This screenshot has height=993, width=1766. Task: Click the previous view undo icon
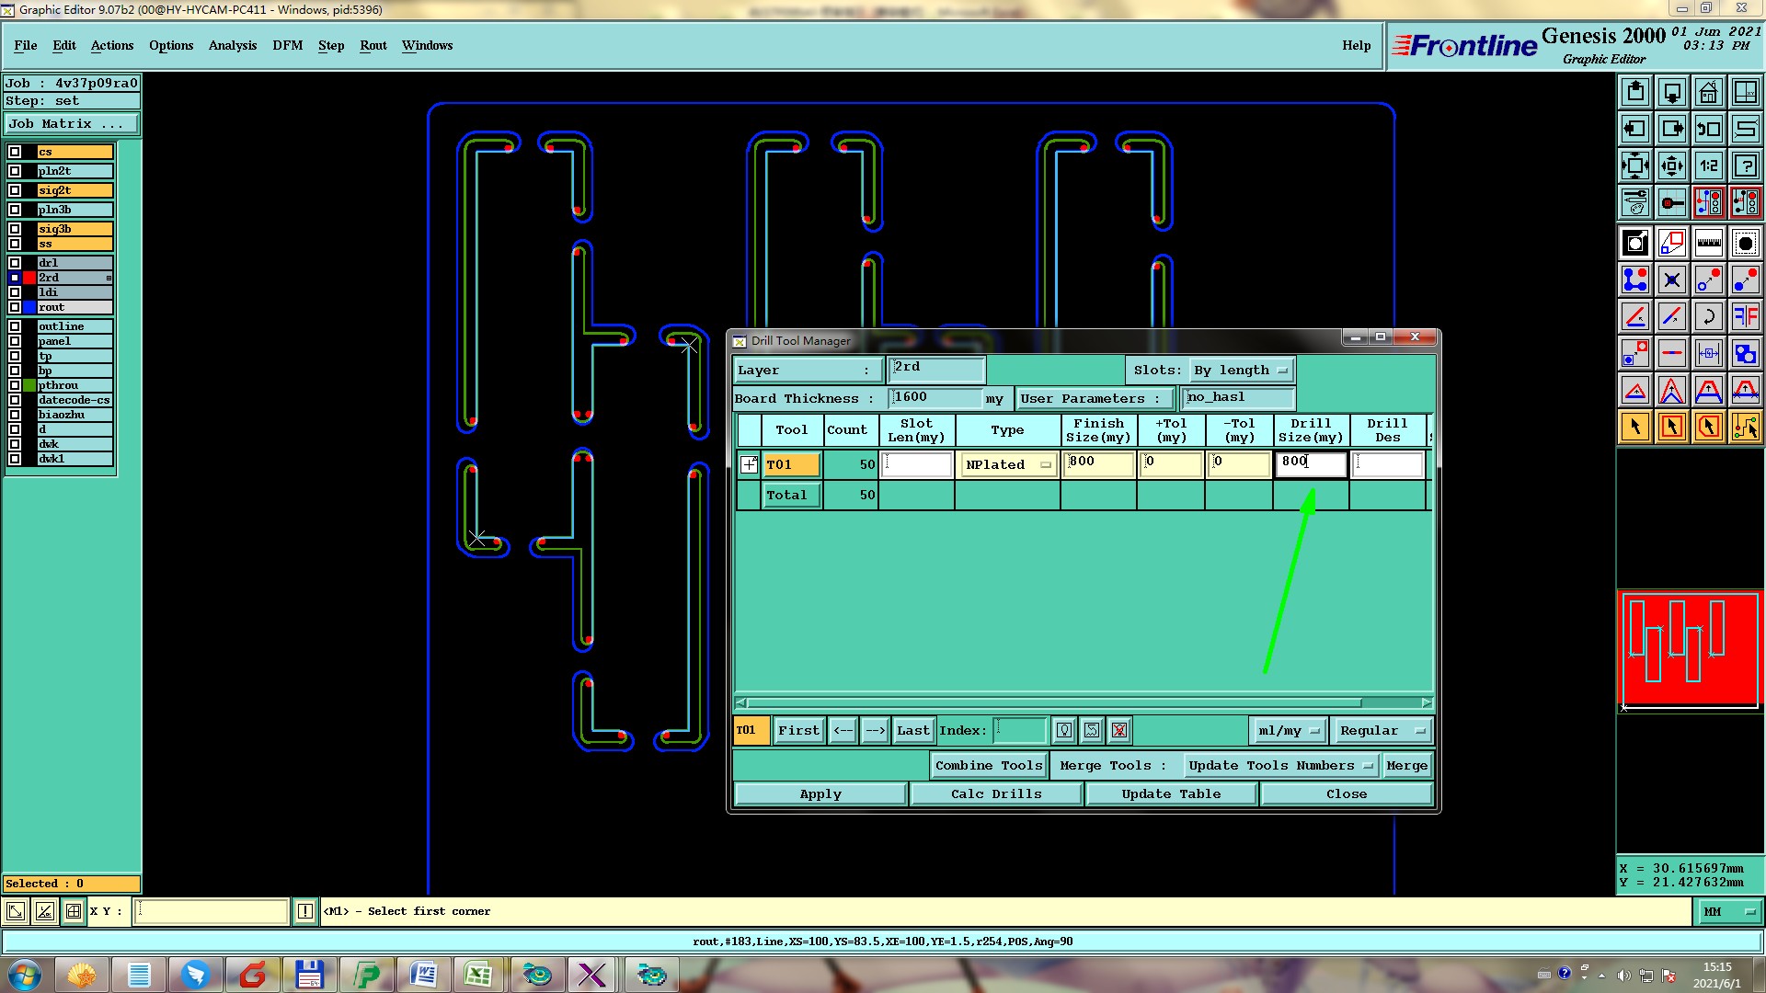(1708, 129)
